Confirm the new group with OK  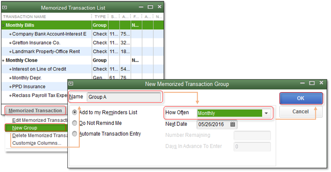pyautogui.click(x=301, y=98)
